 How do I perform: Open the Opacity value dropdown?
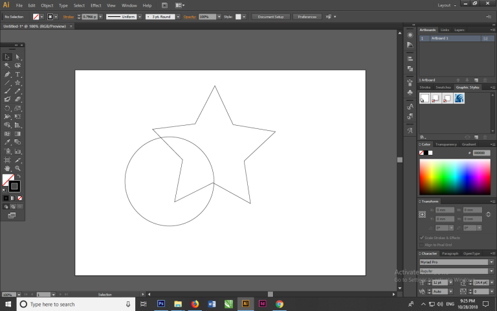pos(219,16)
